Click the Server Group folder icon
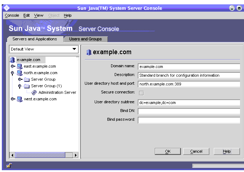This screenshot has width=244, height=172. 27,80
